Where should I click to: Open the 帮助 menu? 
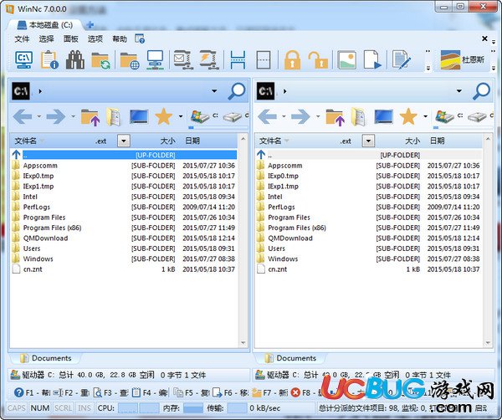120,39
